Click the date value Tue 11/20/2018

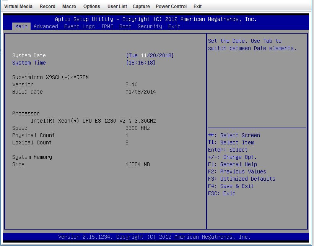click(x=150, y=55)
